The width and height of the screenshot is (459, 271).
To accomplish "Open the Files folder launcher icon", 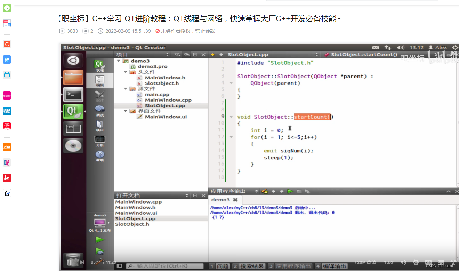I will coord(73,78).
